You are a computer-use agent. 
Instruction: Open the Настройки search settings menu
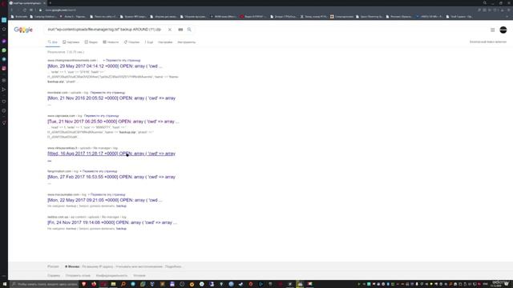point(165,42)
